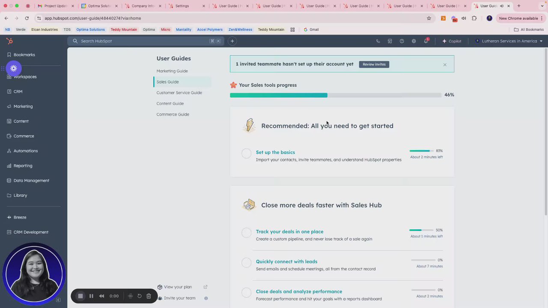
Task: Open the All Bookmarks folder
Action: tap(529, 30)
